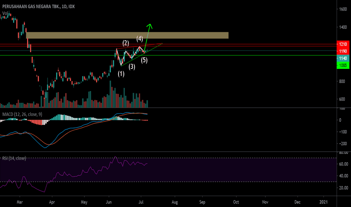Click the red 1210 price label

pyautogui.click(x=343, y=44)
